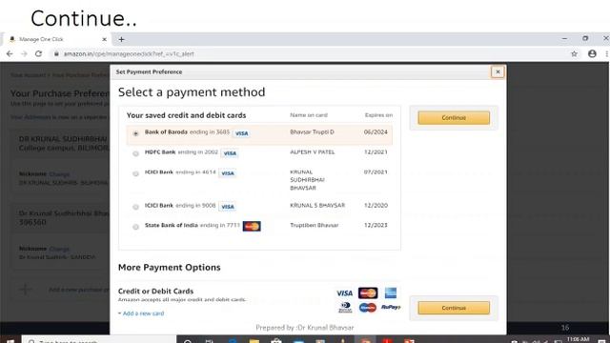
Task: Open the Windows Start button
Action: click(x=10, y=341)
